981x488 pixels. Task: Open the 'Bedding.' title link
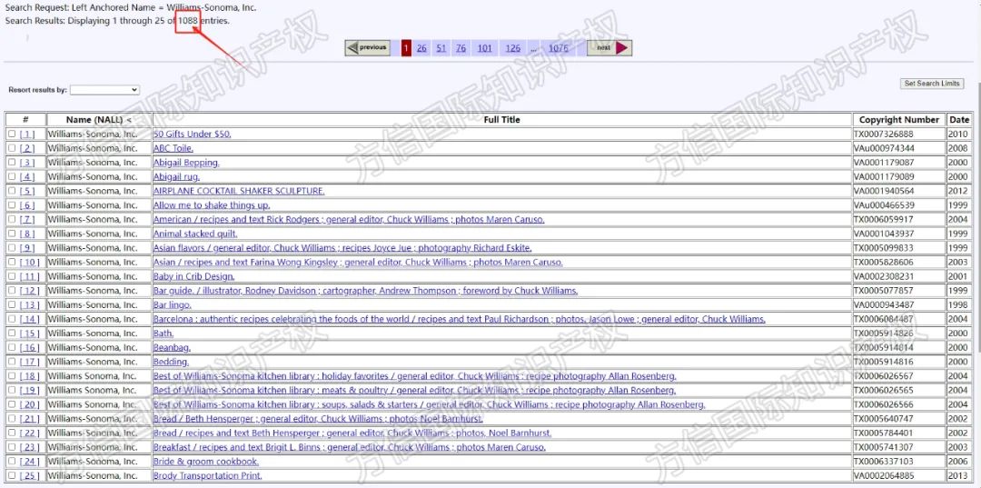[171, 362]
